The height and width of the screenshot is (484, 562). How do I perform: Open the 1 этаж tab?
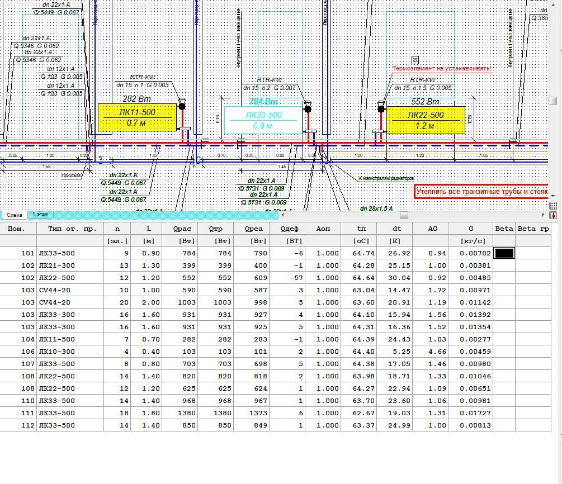(x=40, y=215)
